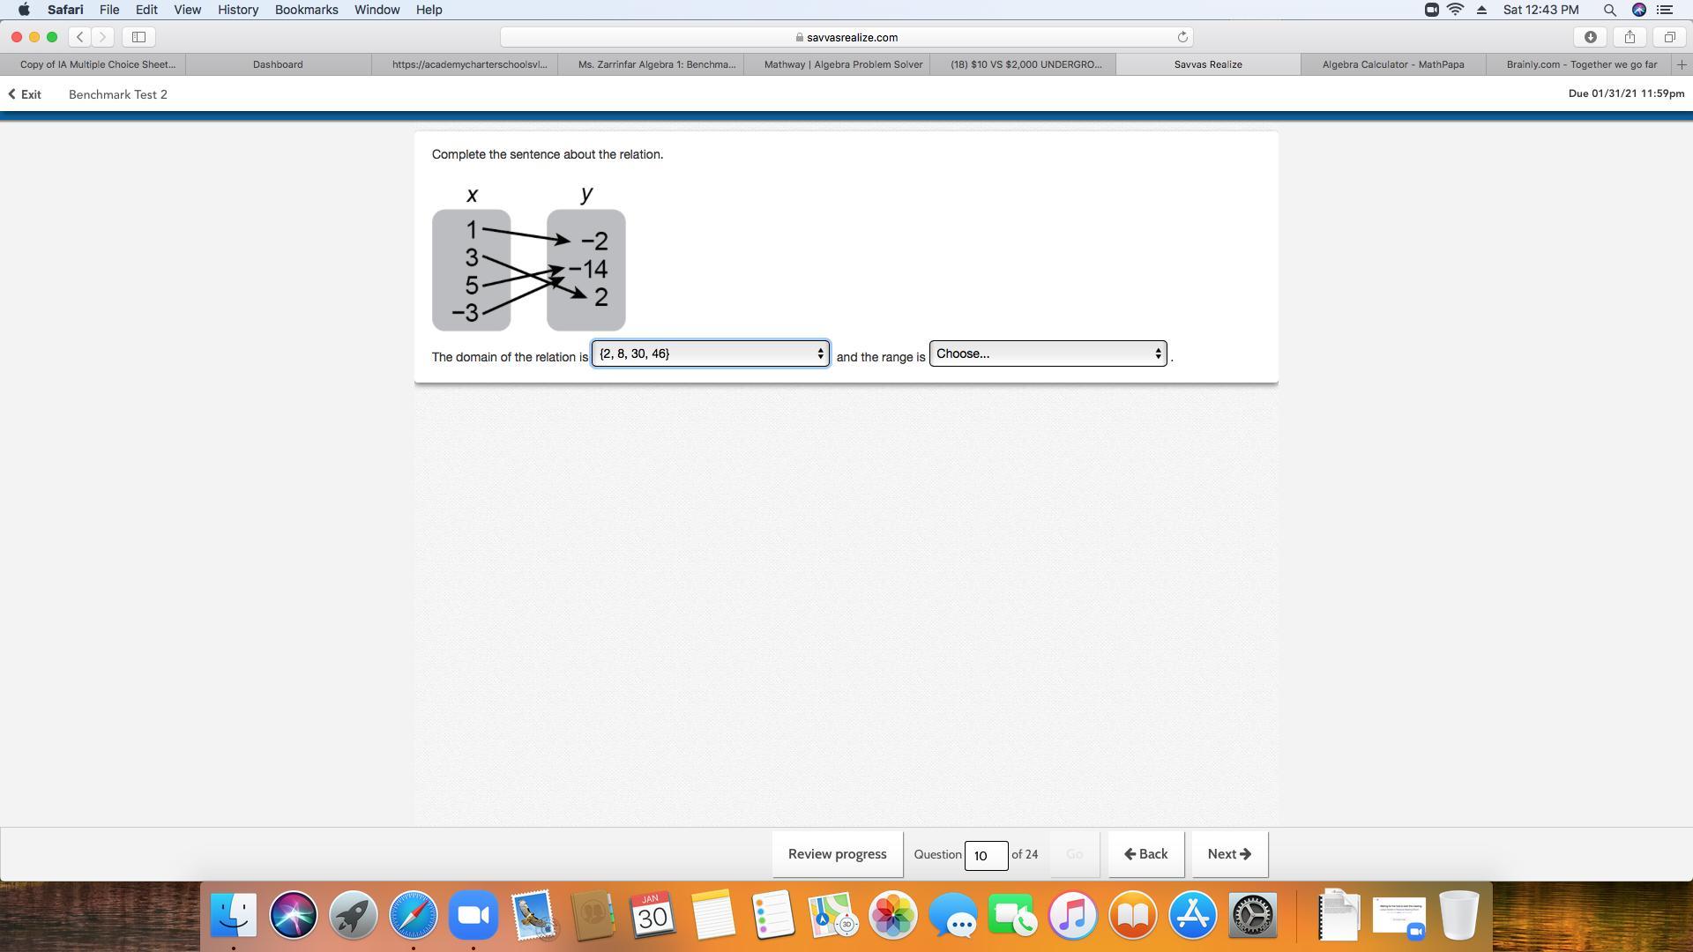Open App Store from the dock
Screen dimensions: 1693x952
point(1192,915)
